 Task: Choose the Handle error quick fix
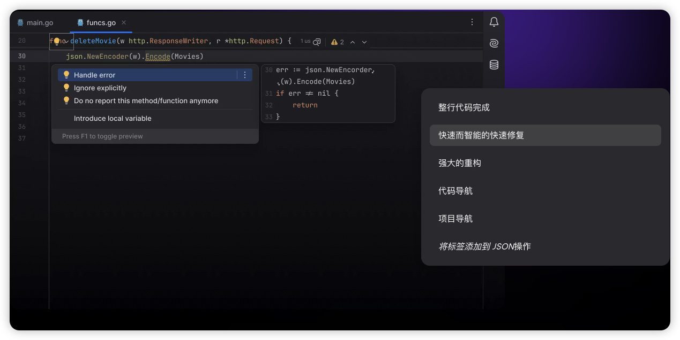[x=95, y=75]
